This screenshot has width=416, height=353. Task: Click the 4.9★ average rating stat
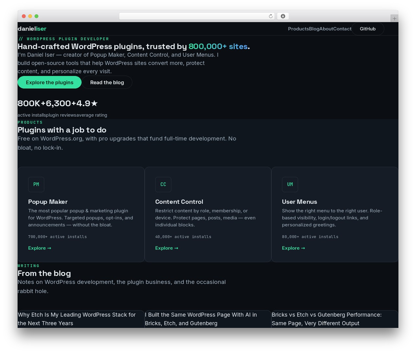(x=92, y=108)
